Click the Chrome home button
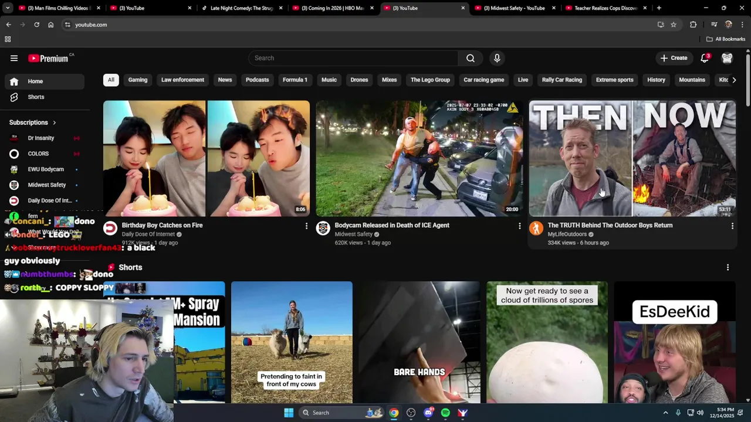The width and height of the screenshot is (751, 422). [x=50, y=25]
